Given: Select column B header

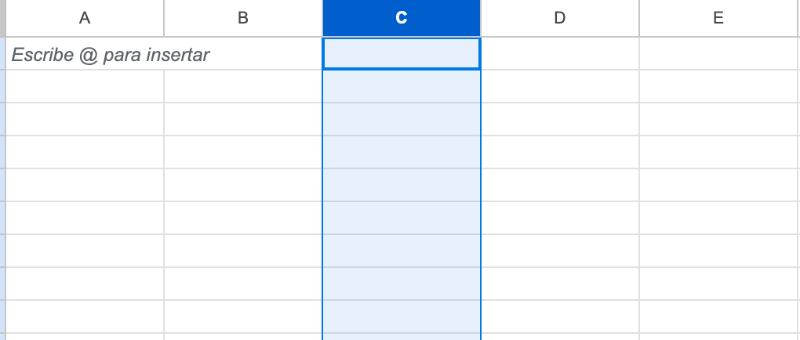Looking at the screenshot, I should [243, 18].
